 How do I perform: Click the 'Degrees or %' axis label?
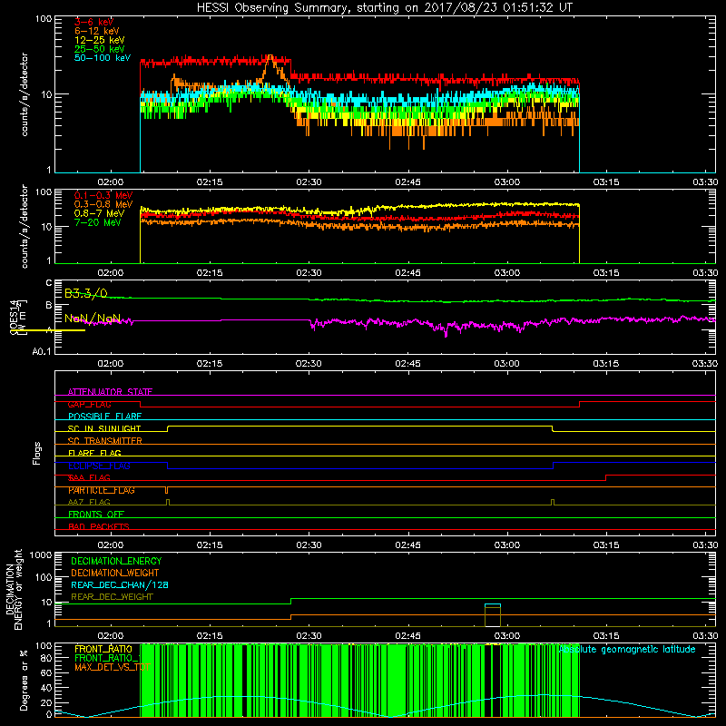25,681
